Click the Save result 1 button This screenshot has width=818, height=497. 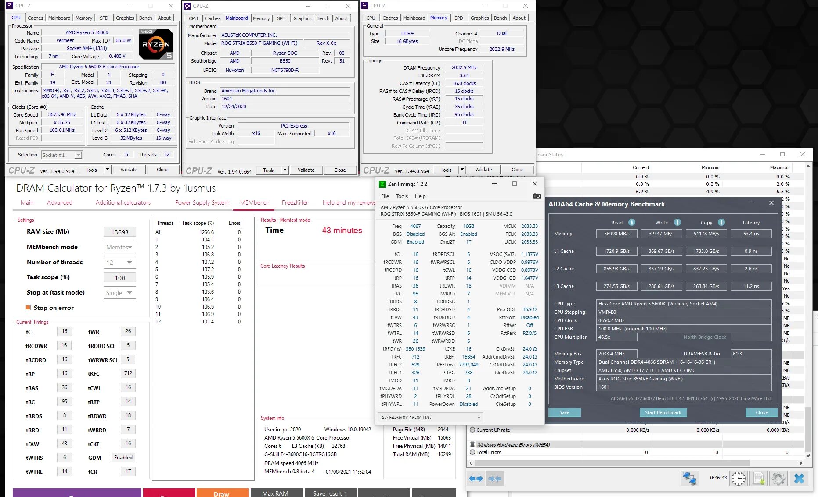pos(330,493)
